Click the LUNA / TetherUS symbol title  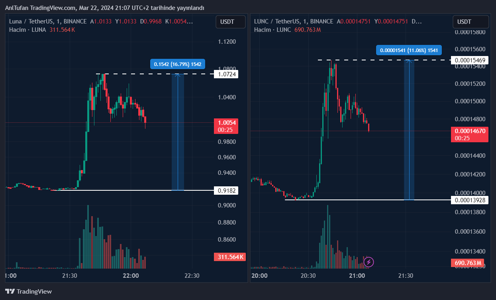(48, 21)
